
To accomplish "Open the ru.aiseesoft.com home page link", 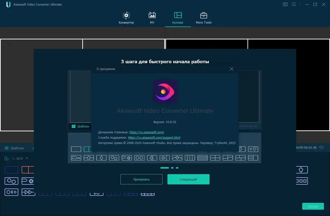I will coord(147,132).
